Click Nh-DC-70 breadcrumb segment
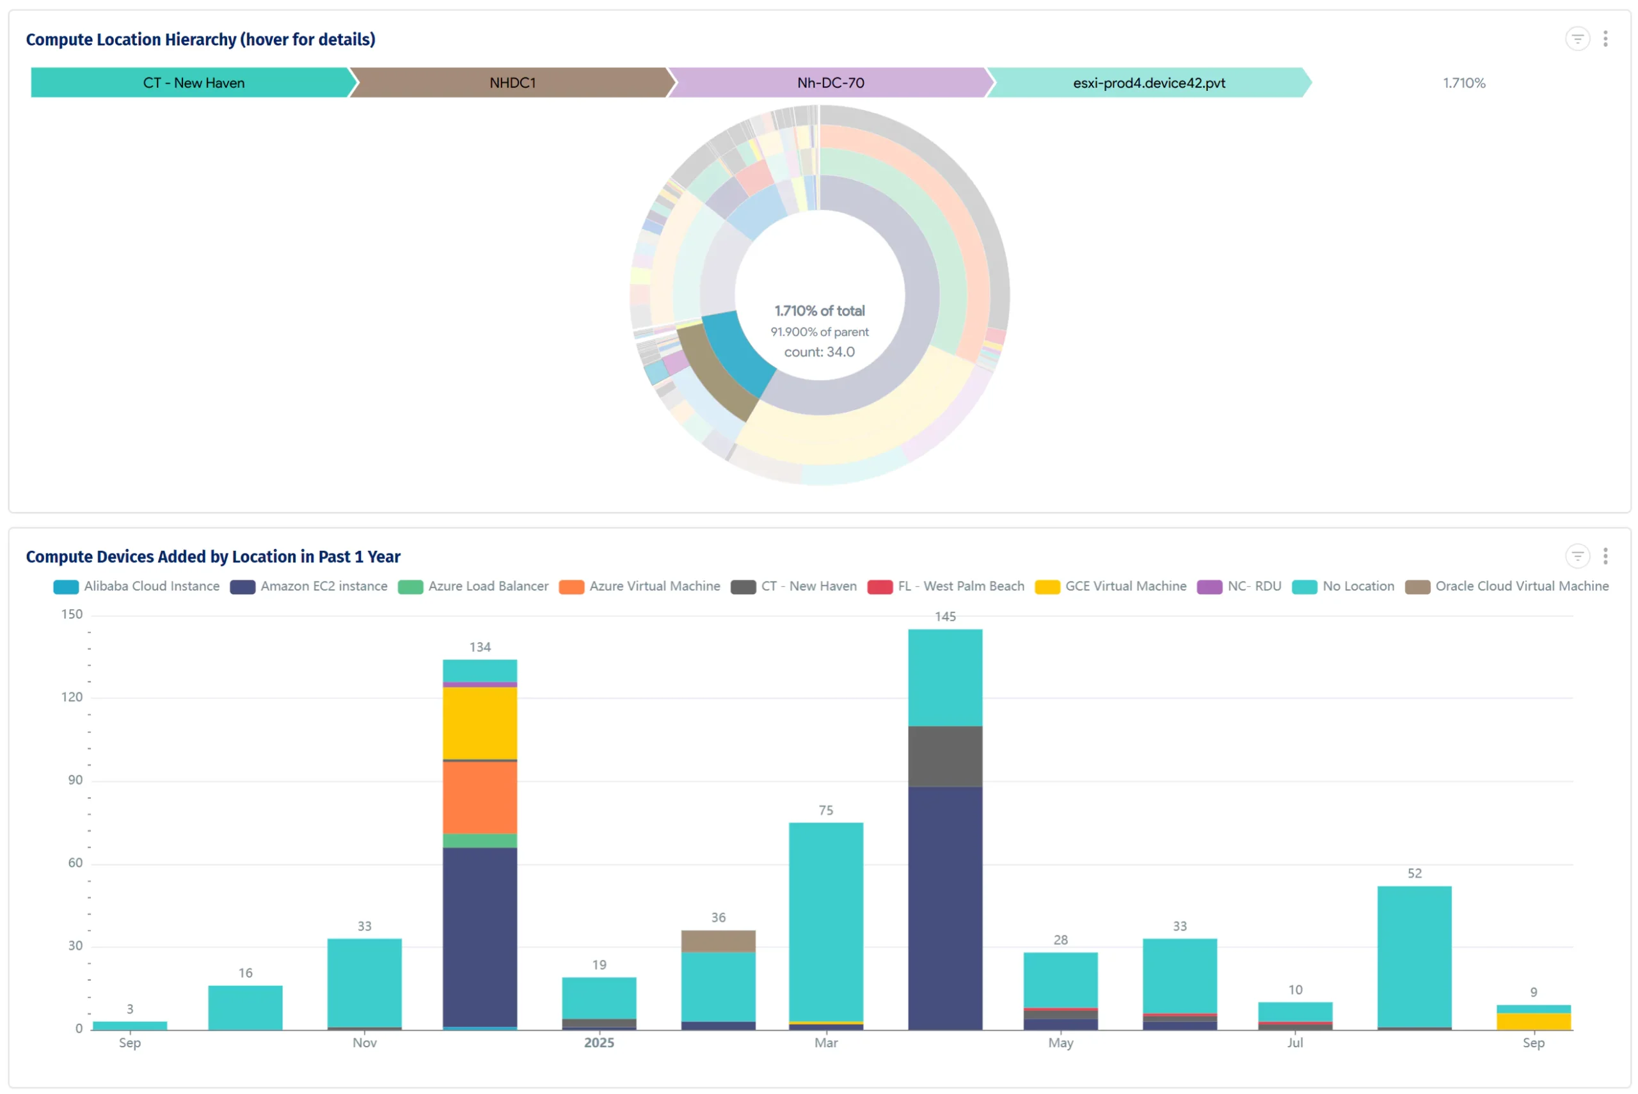This screenshot has height=1094, width=1638. tap(830, 83)
